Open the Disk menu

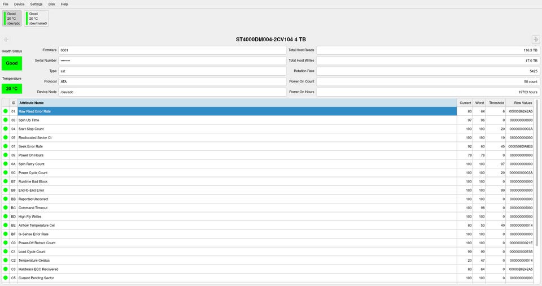click(x=51, y=4)
